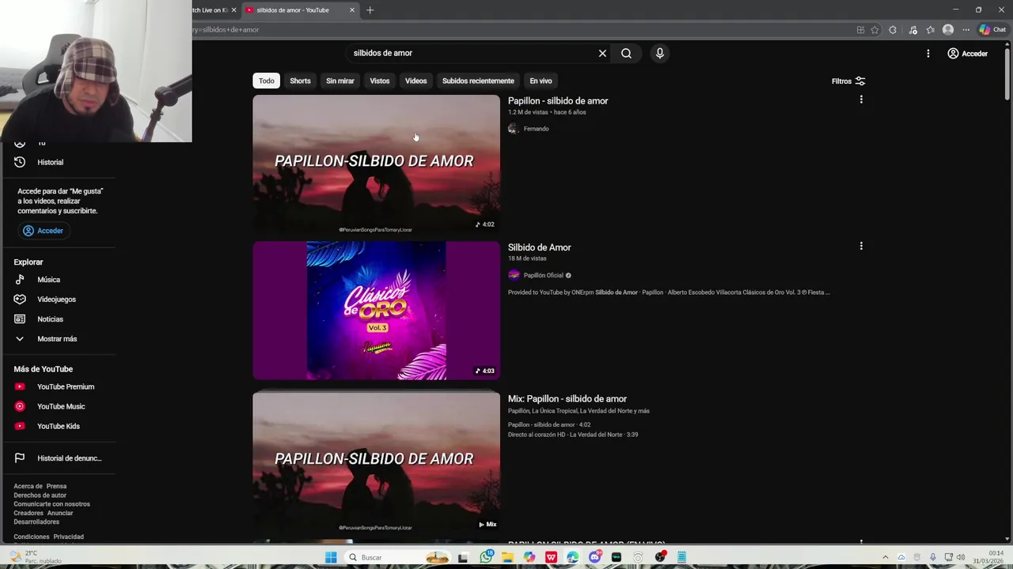The width and height of the screenshot is (1013, 569).
Task: Open Mix: Papillon - silbido de amor title
Action: click(567, 399)
